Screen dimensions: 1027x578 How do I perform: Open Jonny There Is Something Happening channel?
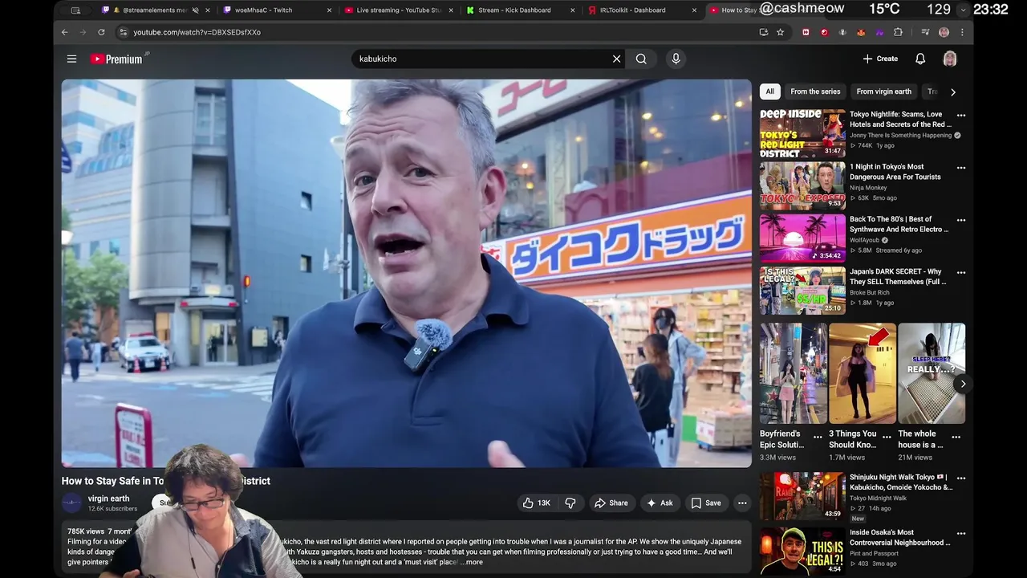[x=900, y=135]
